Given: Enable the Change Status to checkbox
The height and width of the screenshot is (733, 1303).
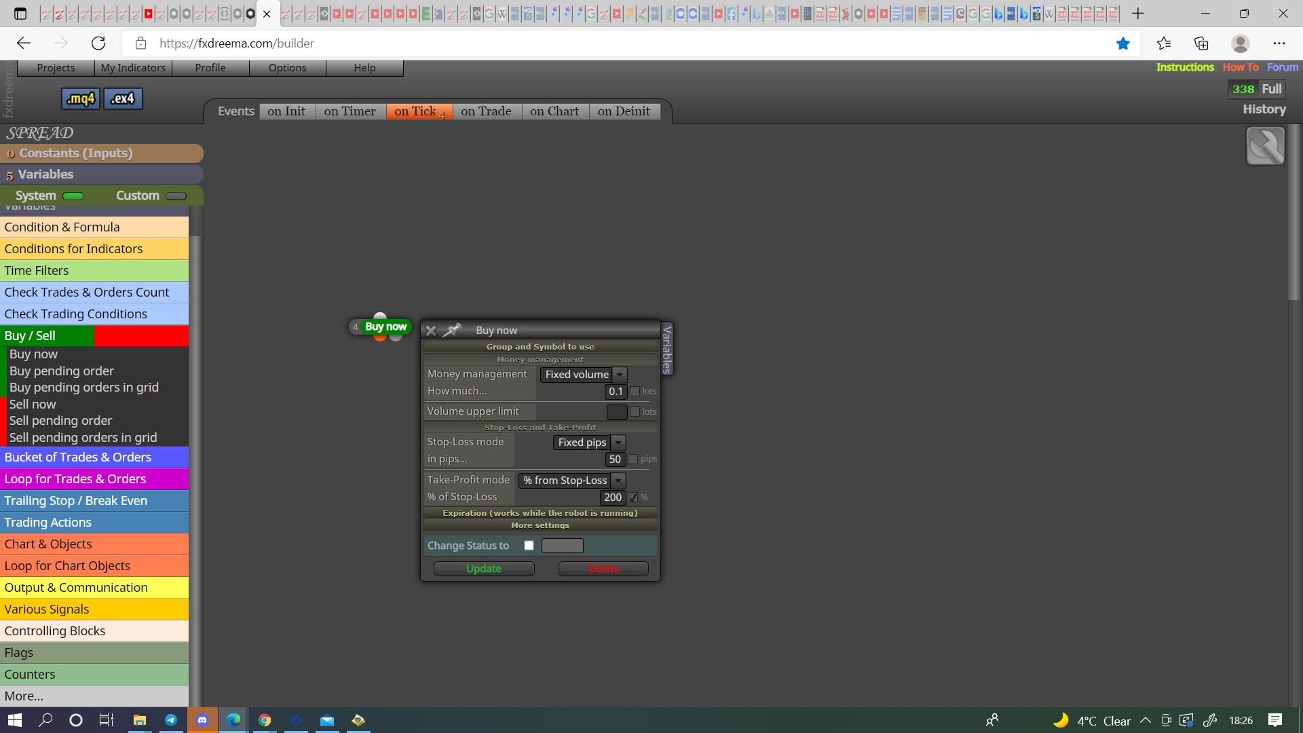Looking at the screenshot, I should [529, 546].
